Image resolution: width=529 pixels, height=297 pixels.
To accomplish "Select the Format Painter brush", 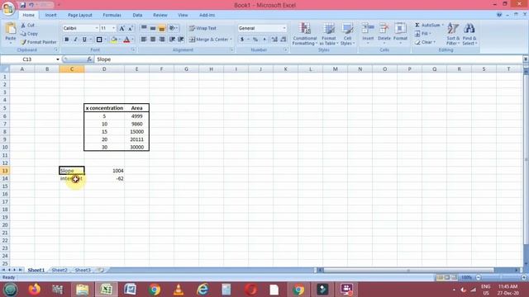I will tap(23, 42).
